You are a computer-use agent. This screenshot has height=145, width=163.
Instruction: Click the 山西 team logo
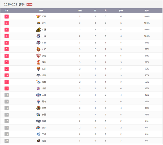[38, 49]
